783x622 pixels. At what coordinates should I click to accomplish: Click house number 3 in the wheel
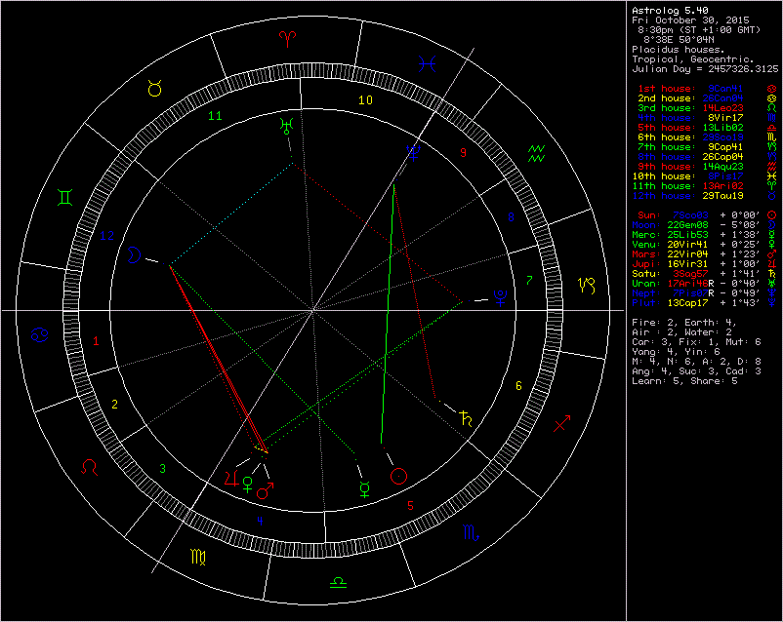coord(162,468)
